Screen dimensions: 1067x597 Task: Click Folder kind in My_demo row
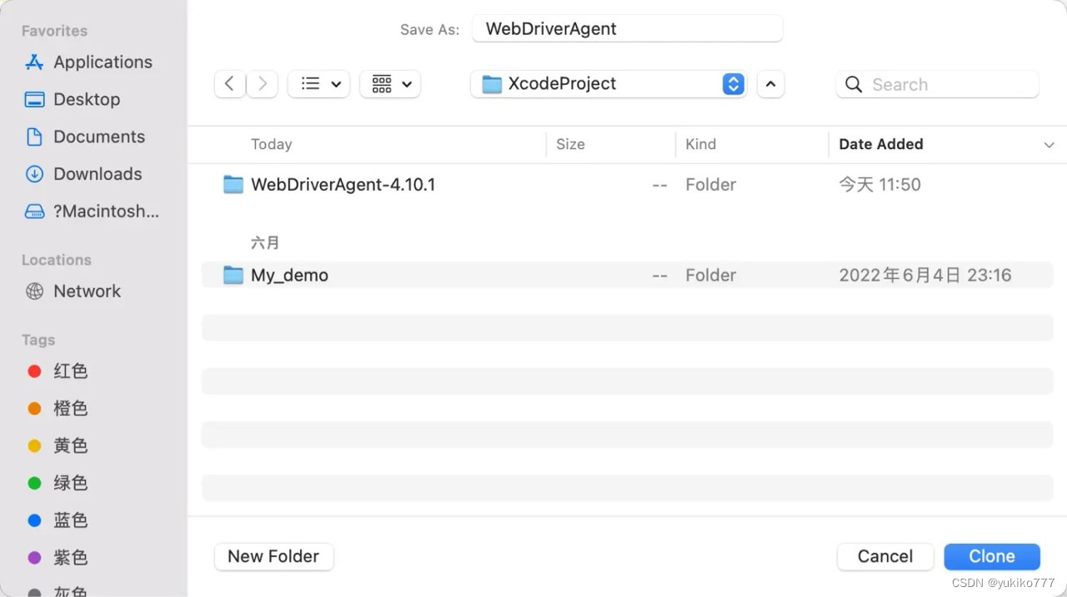coord(710,276)
